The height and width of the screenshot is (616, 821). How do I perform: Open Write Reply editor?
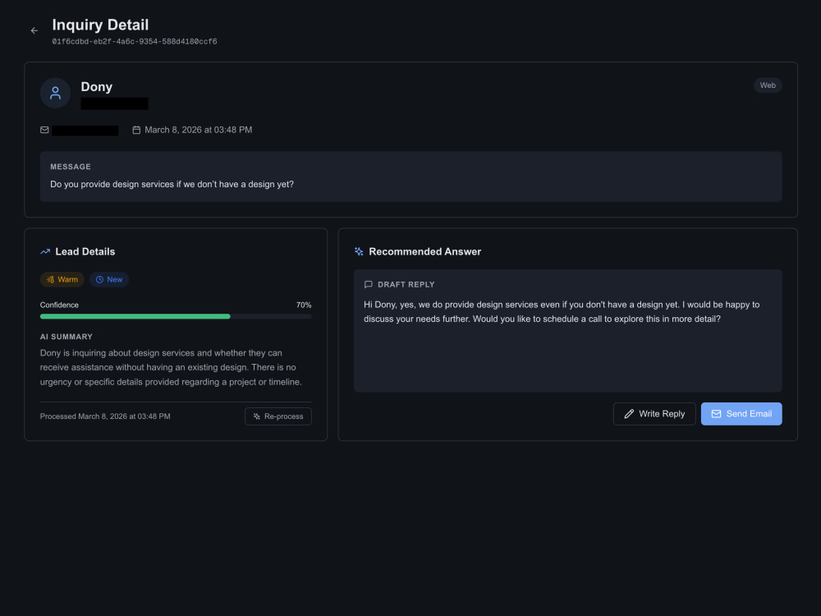point(654,414)
